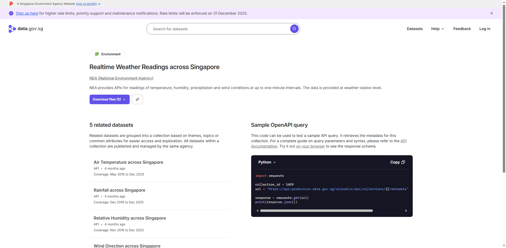Viewport: 506px width, 248px height.
Task: Click the data.gov.sg logo
Action: 26,29
